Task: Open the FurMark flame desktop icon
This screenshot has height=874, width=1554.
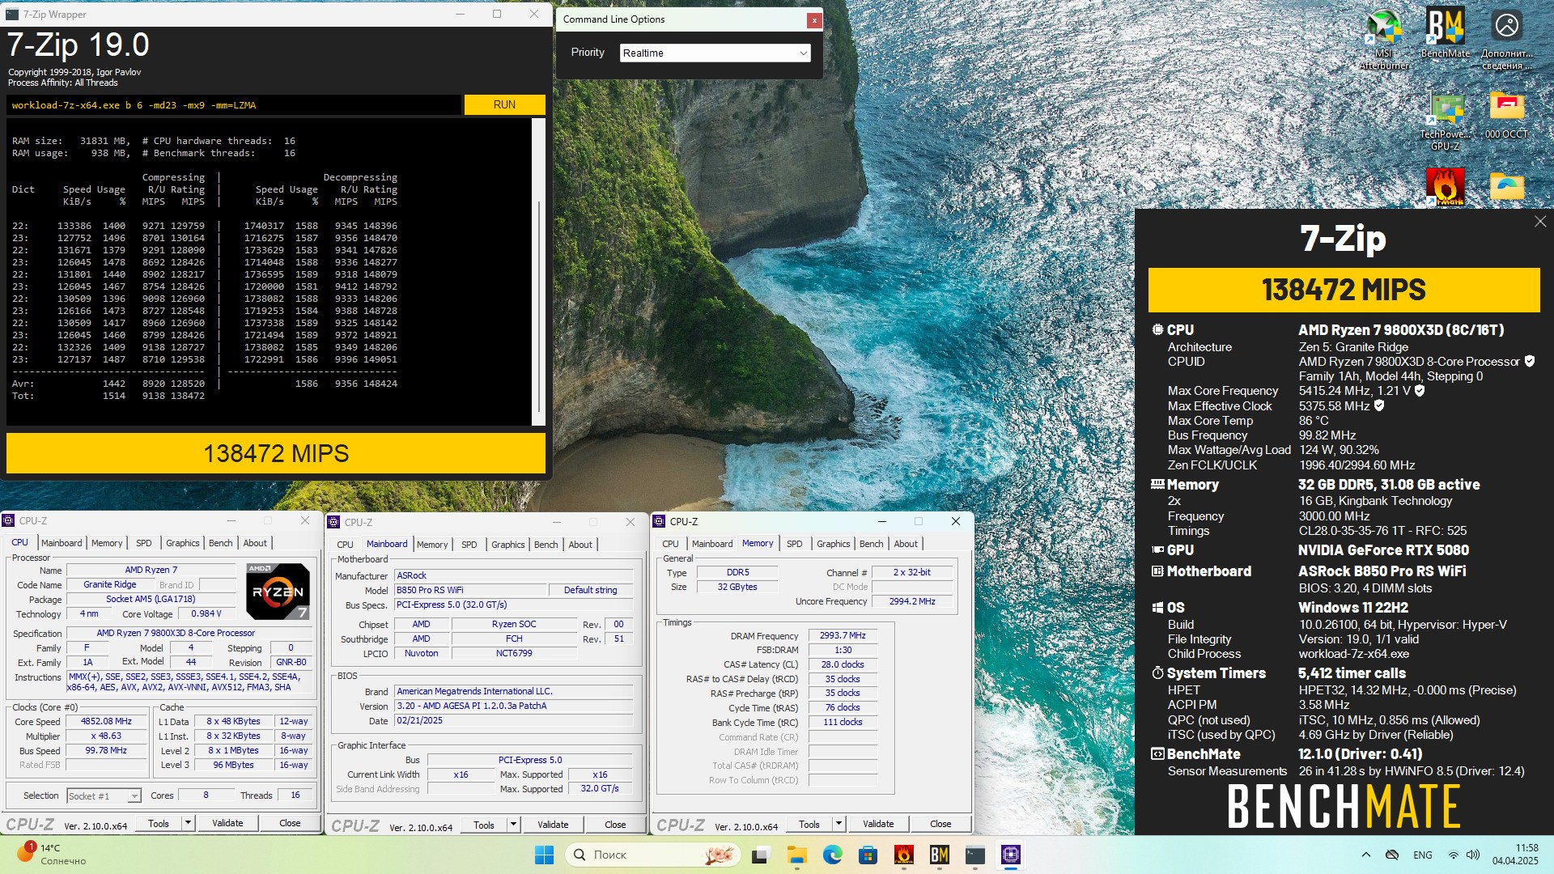Action: 1445,186
